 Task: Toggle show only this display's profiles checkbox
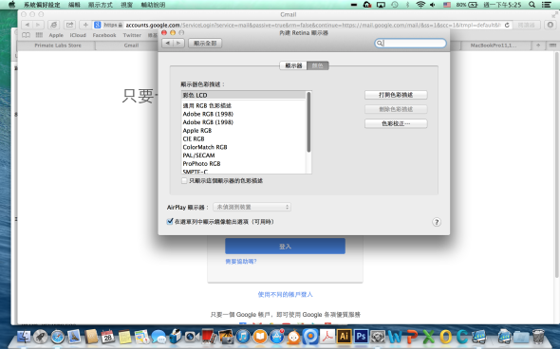pyautogui.click(x=184, y=180)
